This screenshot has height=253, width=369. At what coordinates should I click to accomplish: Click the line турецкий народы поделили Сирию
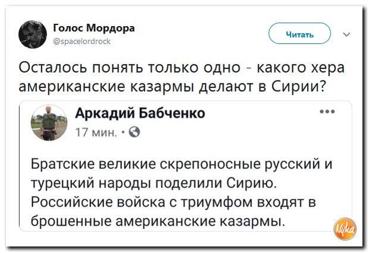click(154, 183)
